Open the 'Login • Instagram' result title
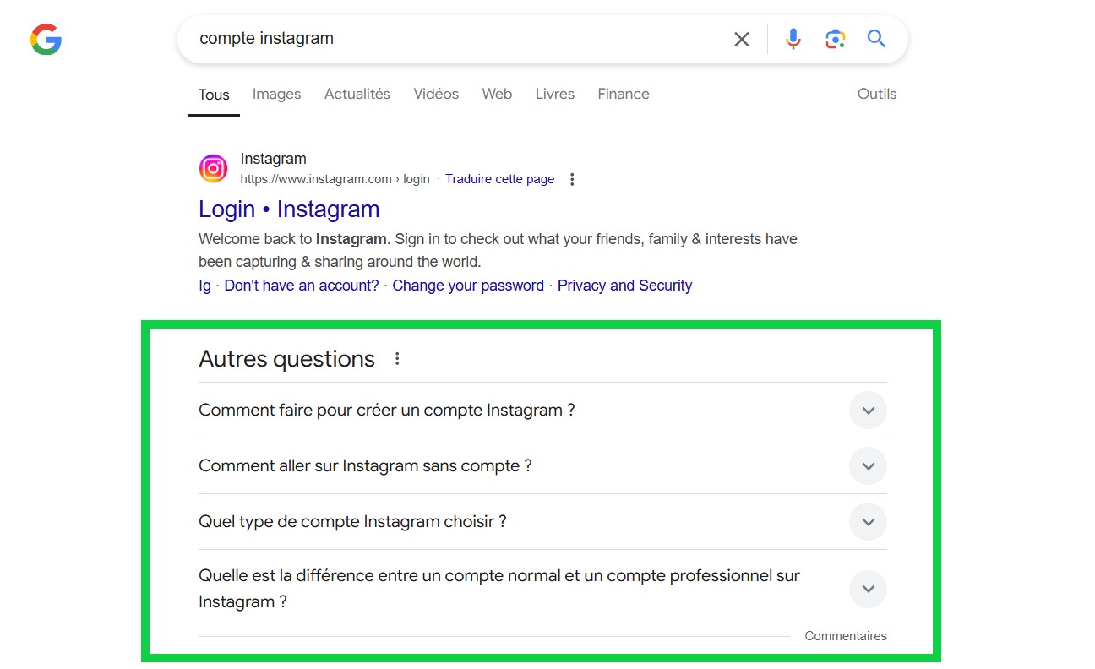This screenshot has width=1095, height=669. point(289,209)
